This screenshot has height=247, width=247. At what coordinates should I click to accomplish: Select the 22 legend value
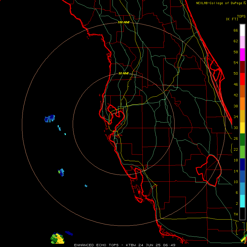pos(236,149)
